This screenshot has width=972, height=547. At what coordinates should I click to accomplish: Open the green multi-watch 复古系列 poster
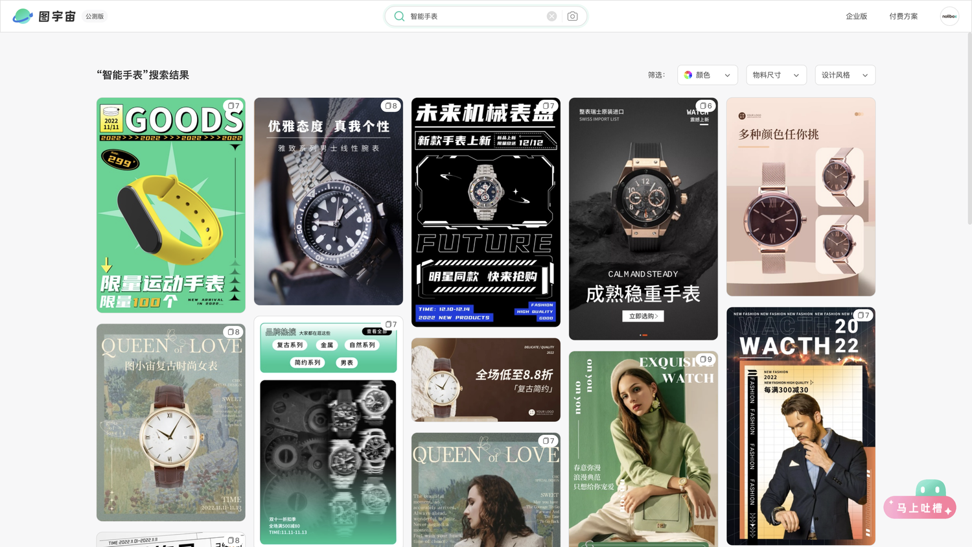329,432
